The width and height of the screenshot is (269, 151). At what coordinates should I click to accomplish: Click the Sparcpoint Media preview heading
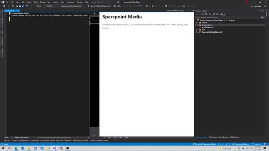(122, 17)
